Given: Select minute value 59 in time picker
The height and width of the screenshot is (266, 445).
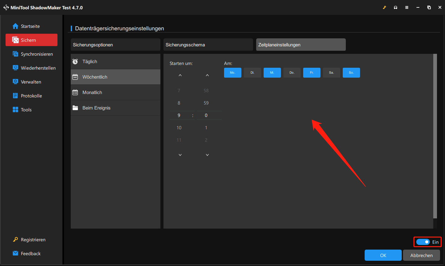Looking at the screenshot, I should (x=206, y=103).
